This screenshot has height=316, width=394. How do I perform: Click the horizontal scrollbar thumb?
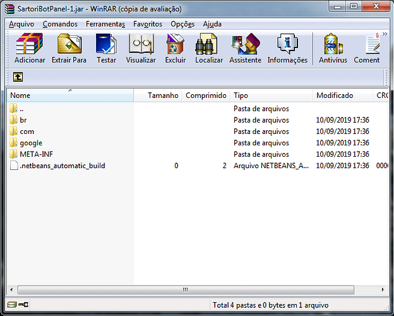coord(186,289)
